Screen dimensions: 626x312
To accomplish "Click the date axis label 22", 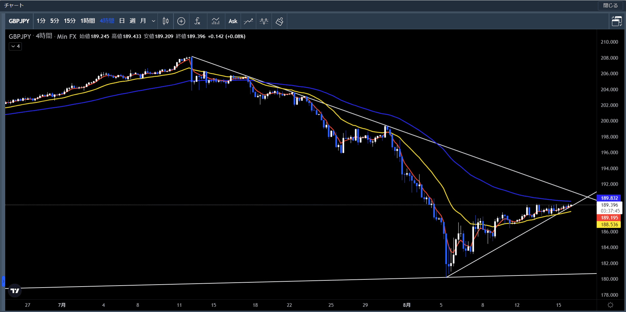I will point(289,305).
